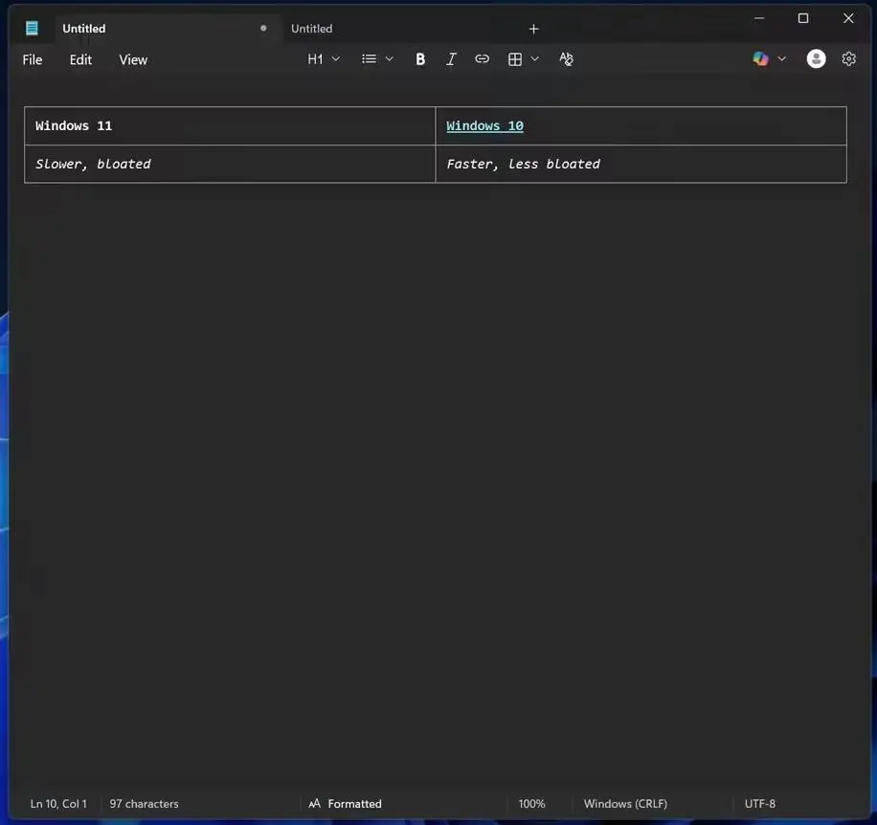Click the table insert icon
Screen dimensions: 877x825
click(x=515, y=59)
